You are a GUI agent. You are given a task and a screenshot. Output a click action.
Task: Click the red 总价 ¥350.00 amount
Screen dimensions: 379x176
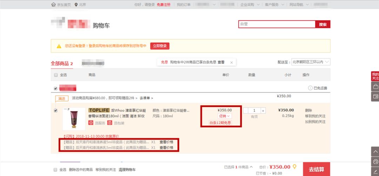[x=280, y=167]
